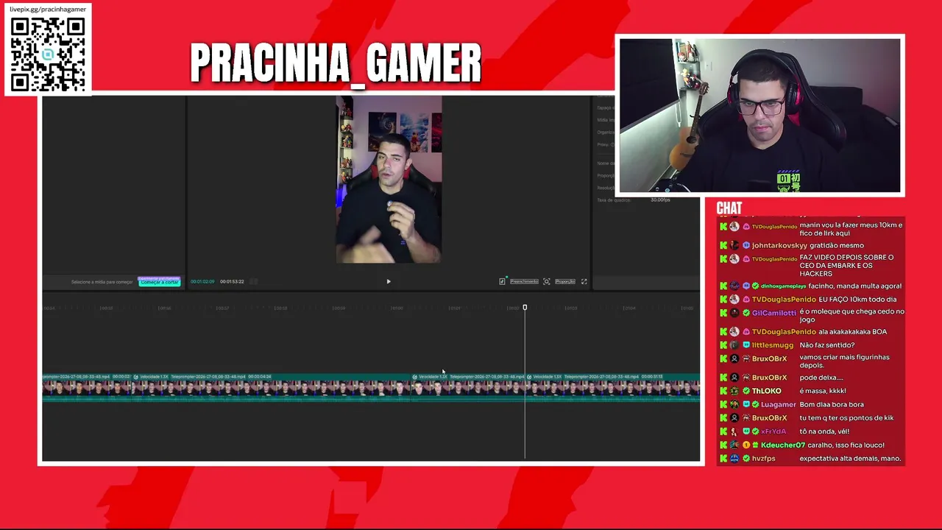Click username 'Luagamer' in chat
The height and width of the screenshot is (530, 942).
(779, 405)
